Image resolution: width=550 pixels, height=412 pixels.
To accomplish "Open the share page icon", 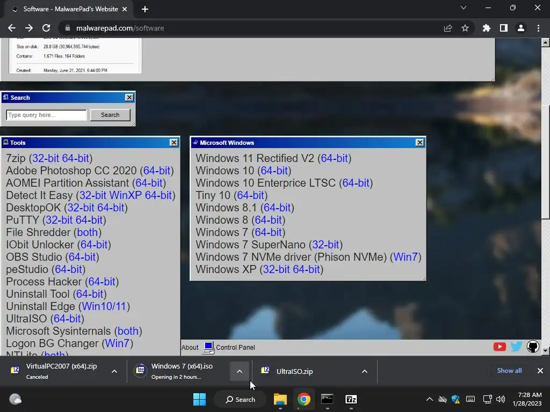I will pos(448,28).
